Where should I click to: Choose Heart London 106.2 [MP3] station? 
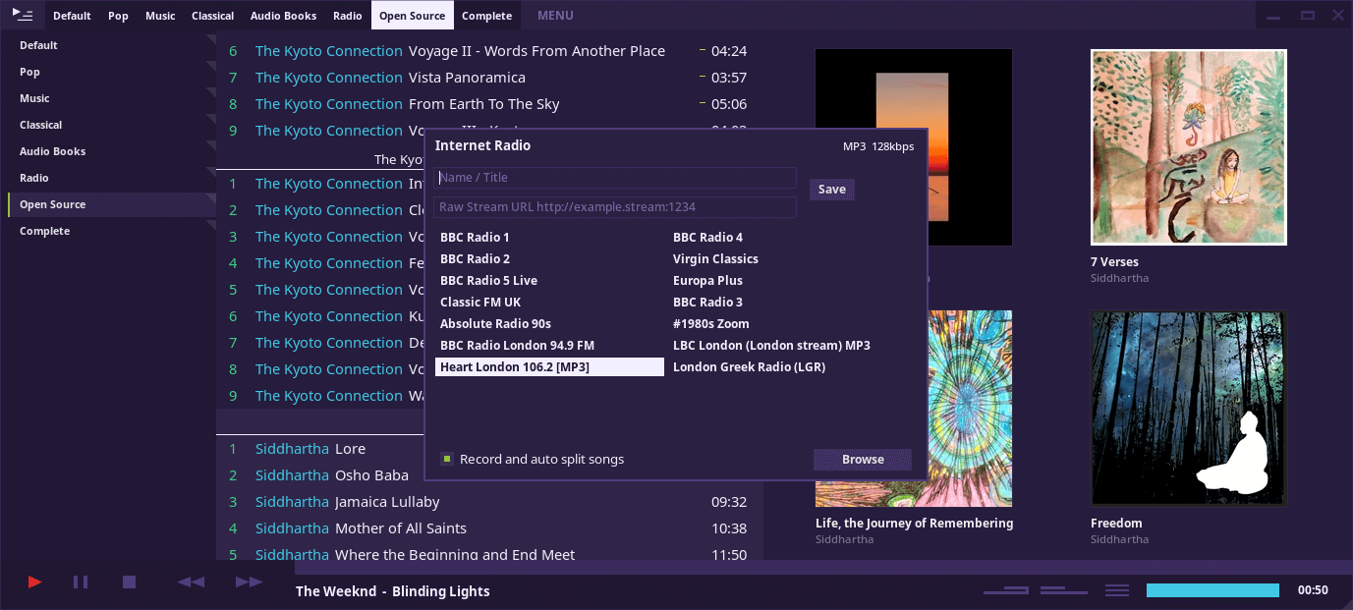tap(549, 366)
